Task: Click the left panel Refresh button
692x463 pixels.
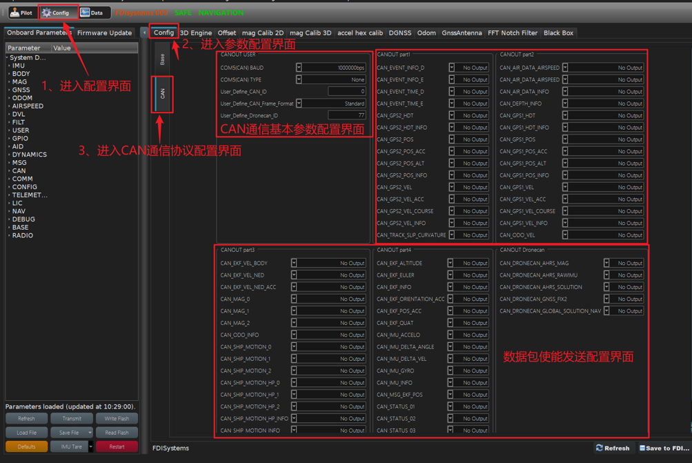Action: click(x=26, y=418)
